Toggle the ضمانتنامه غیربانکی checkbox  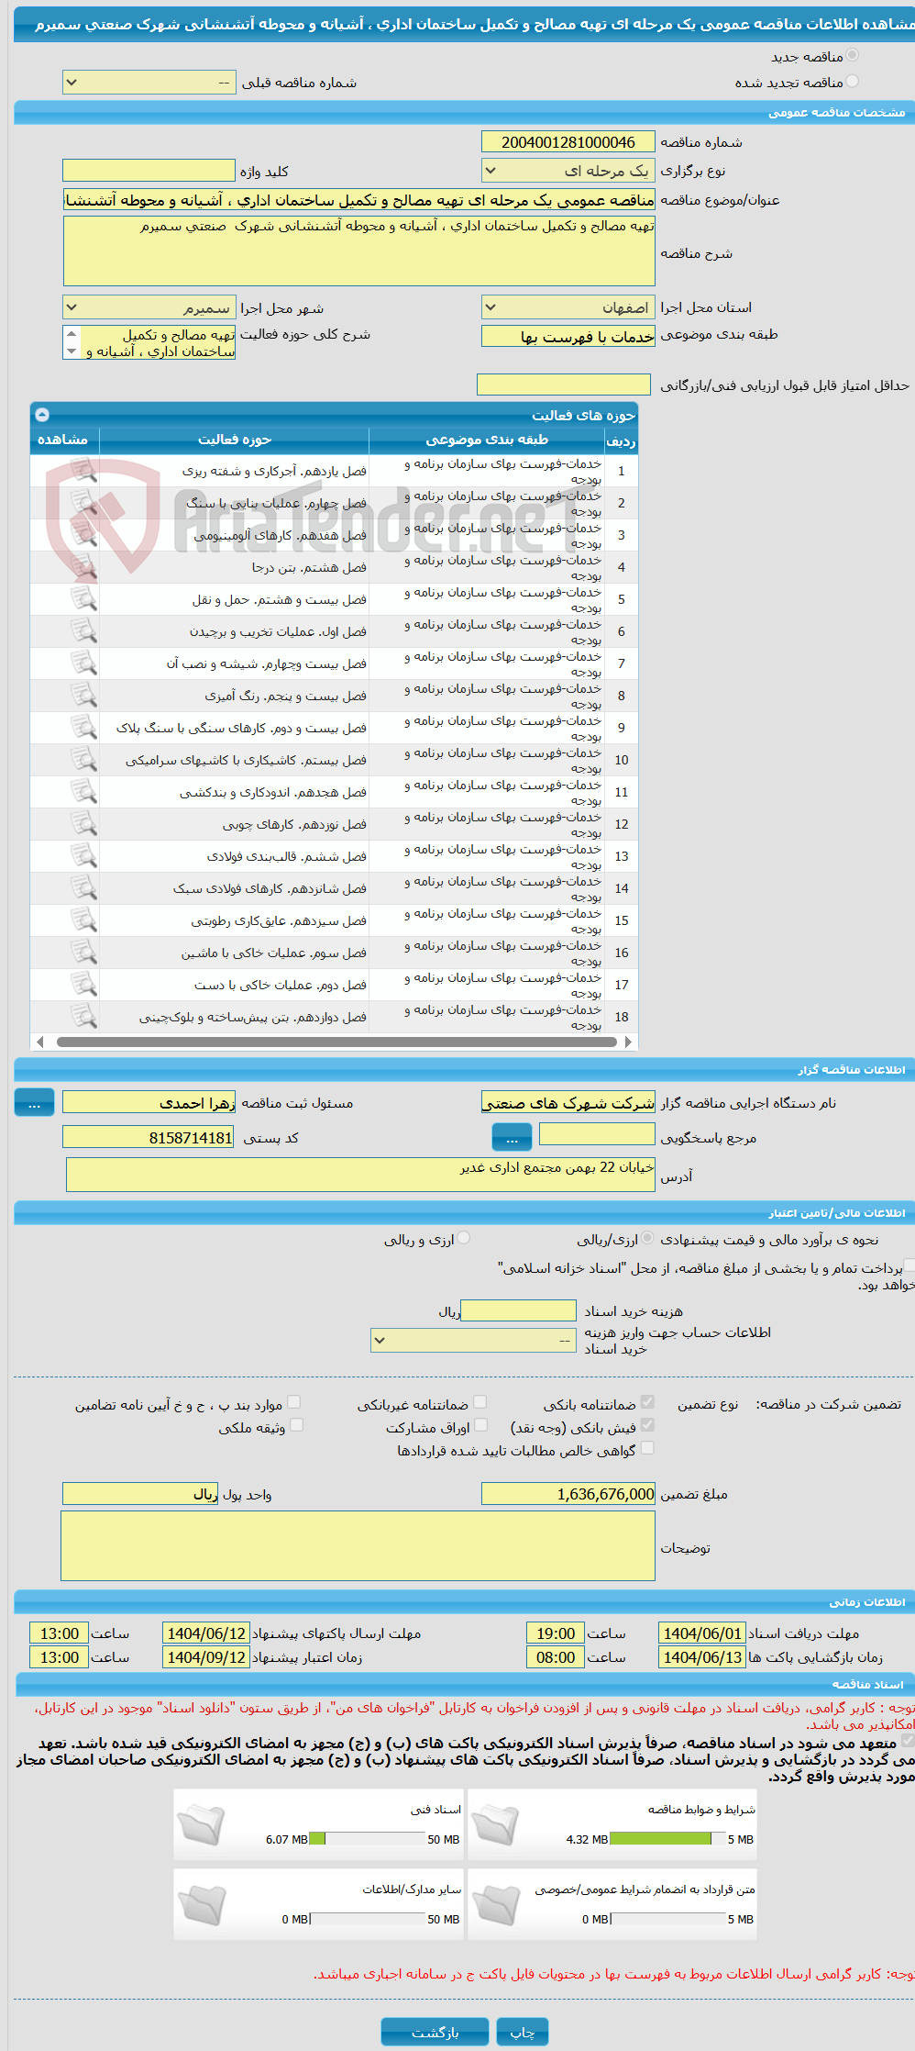point(480,1402)
